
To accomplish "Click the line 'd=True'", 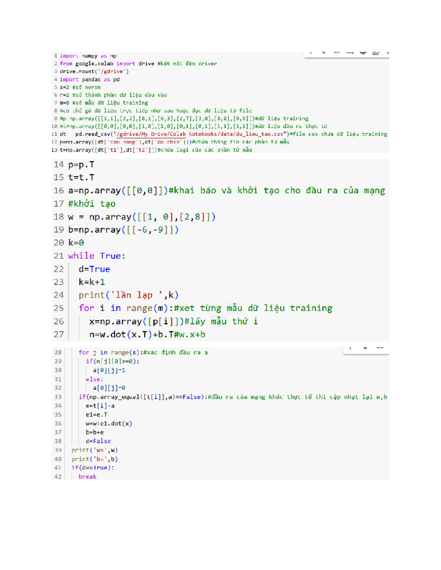I will click(x=94, y=269).
